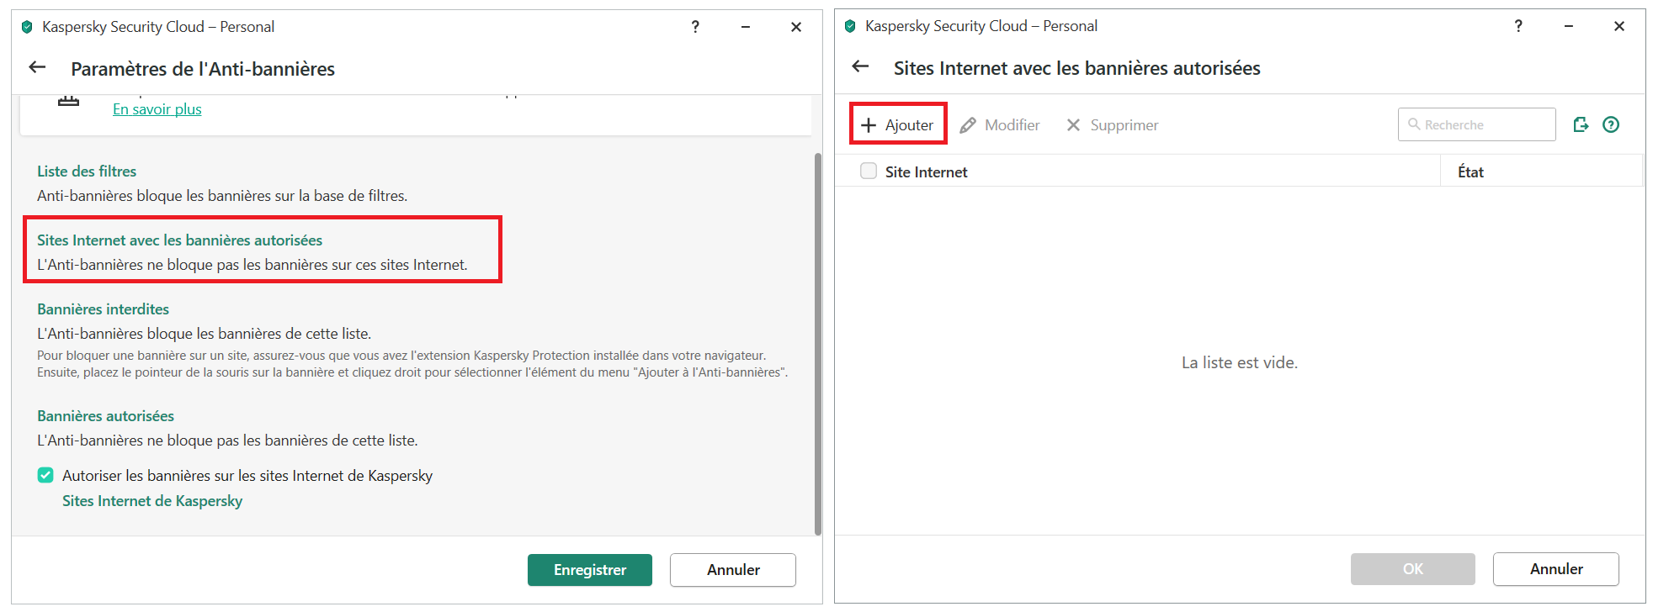1653x612 pixels.
Task: Click the Recherche search field
Action: pos(1476,124)
